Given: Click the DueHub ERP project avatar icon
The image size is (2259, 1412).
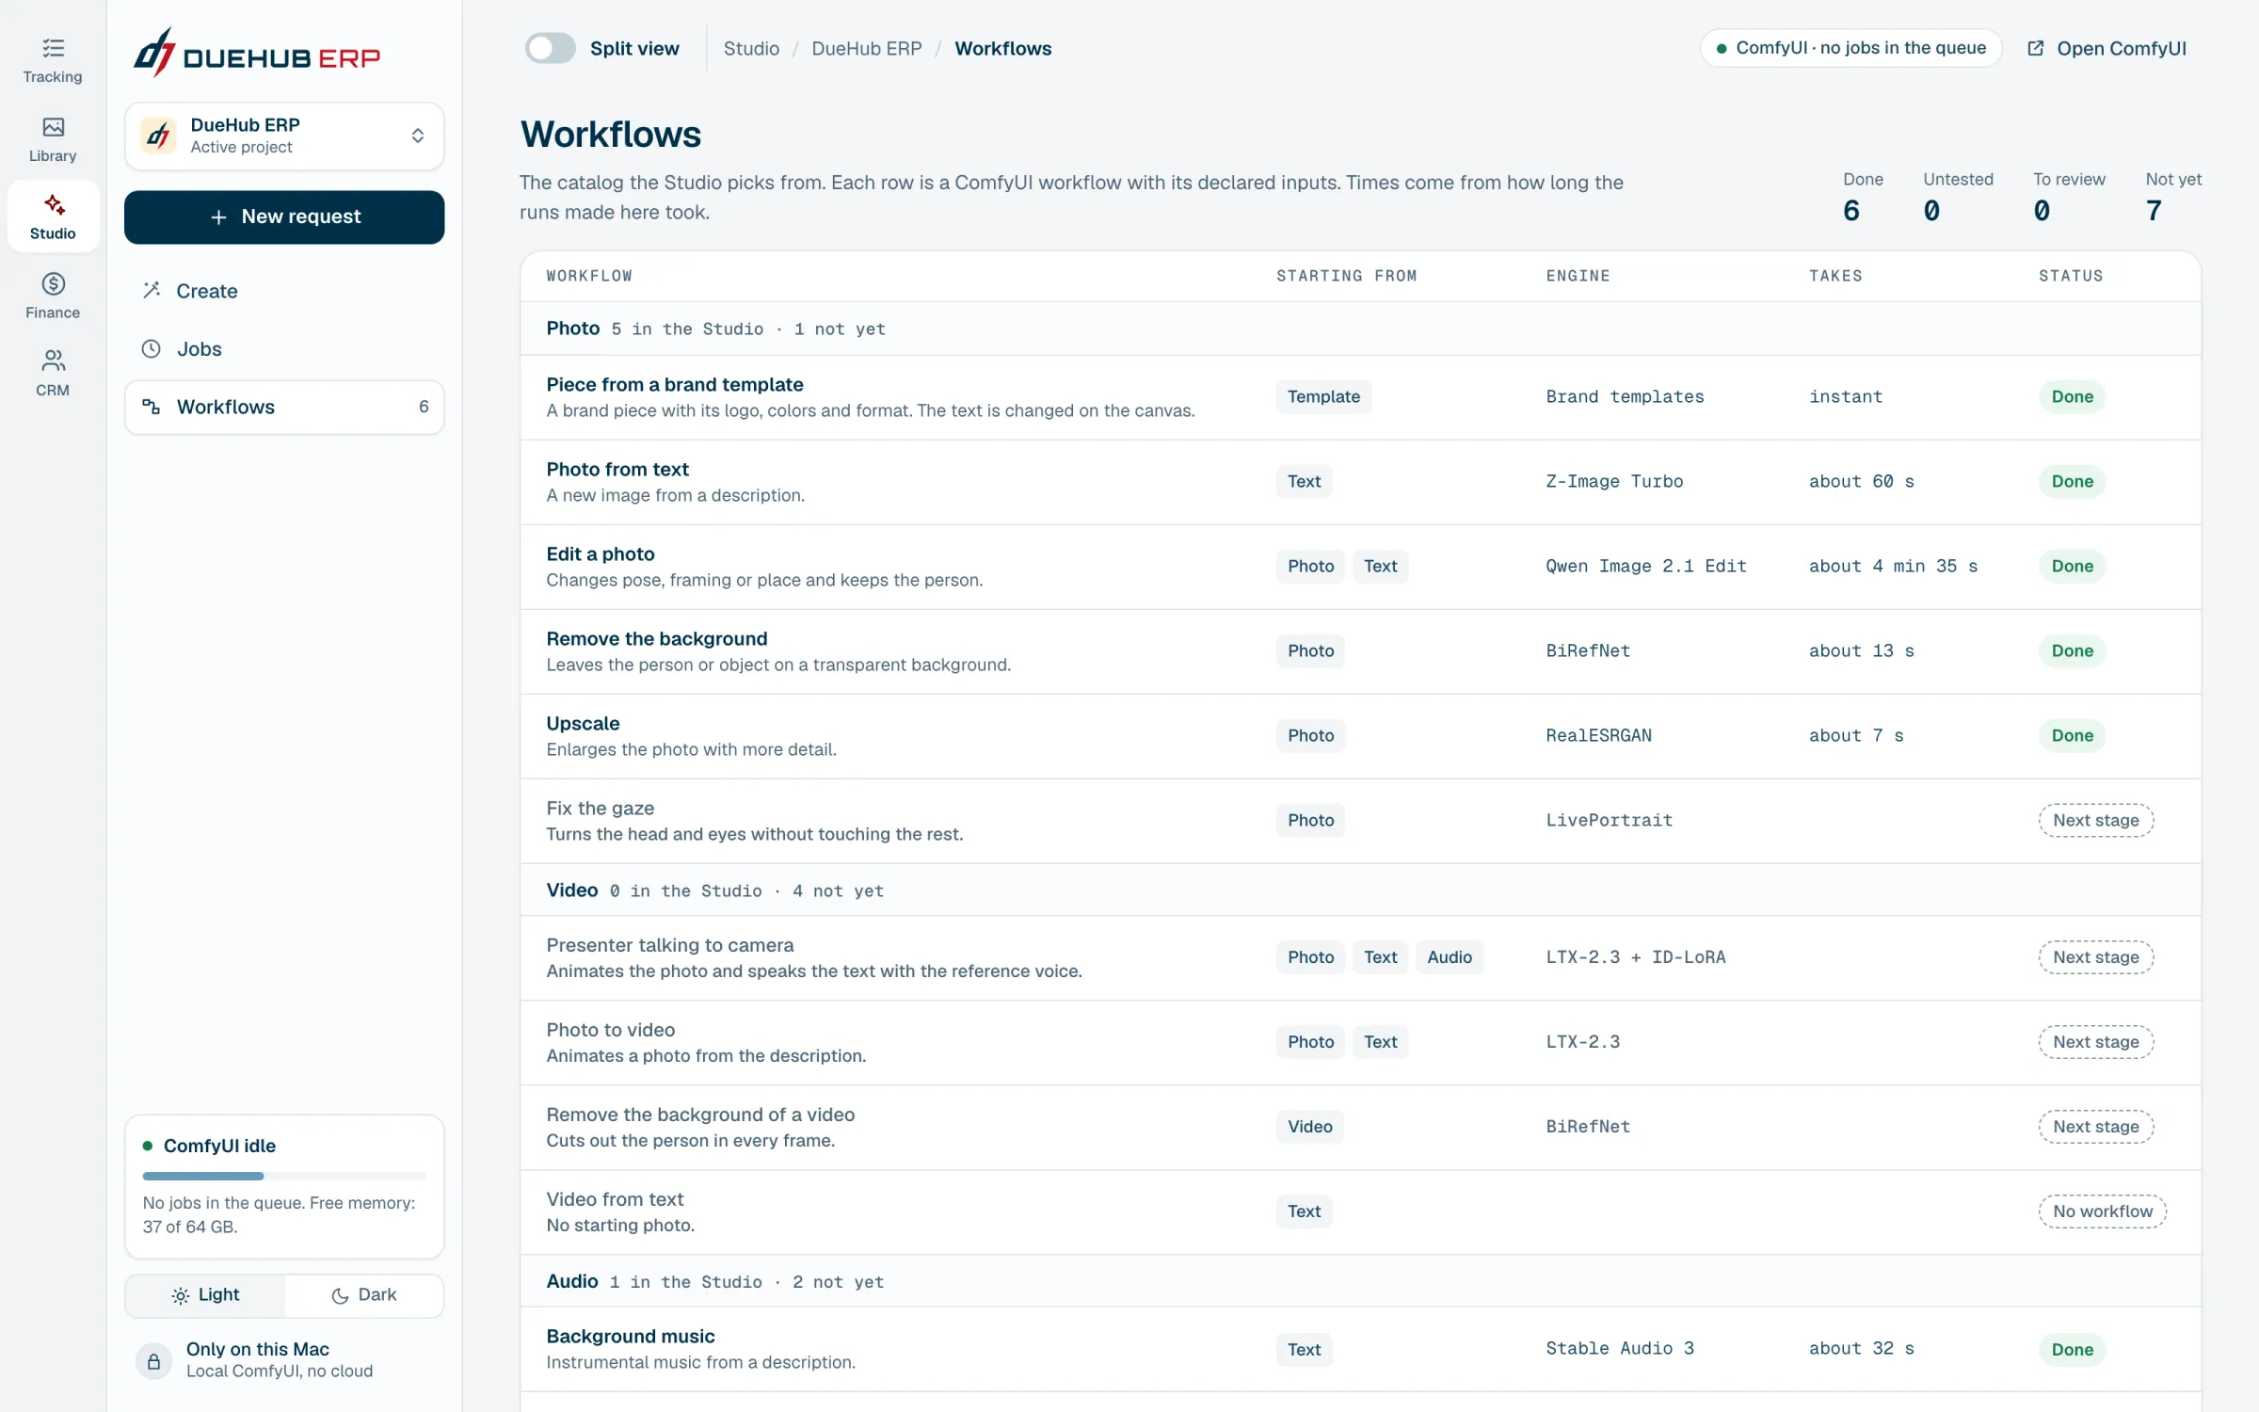Looking at the screenshot, I should point(159,136).
